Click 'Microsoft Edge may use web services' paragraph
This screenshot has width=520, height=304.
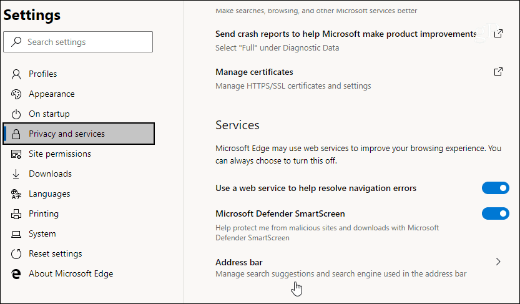point(358,154)
